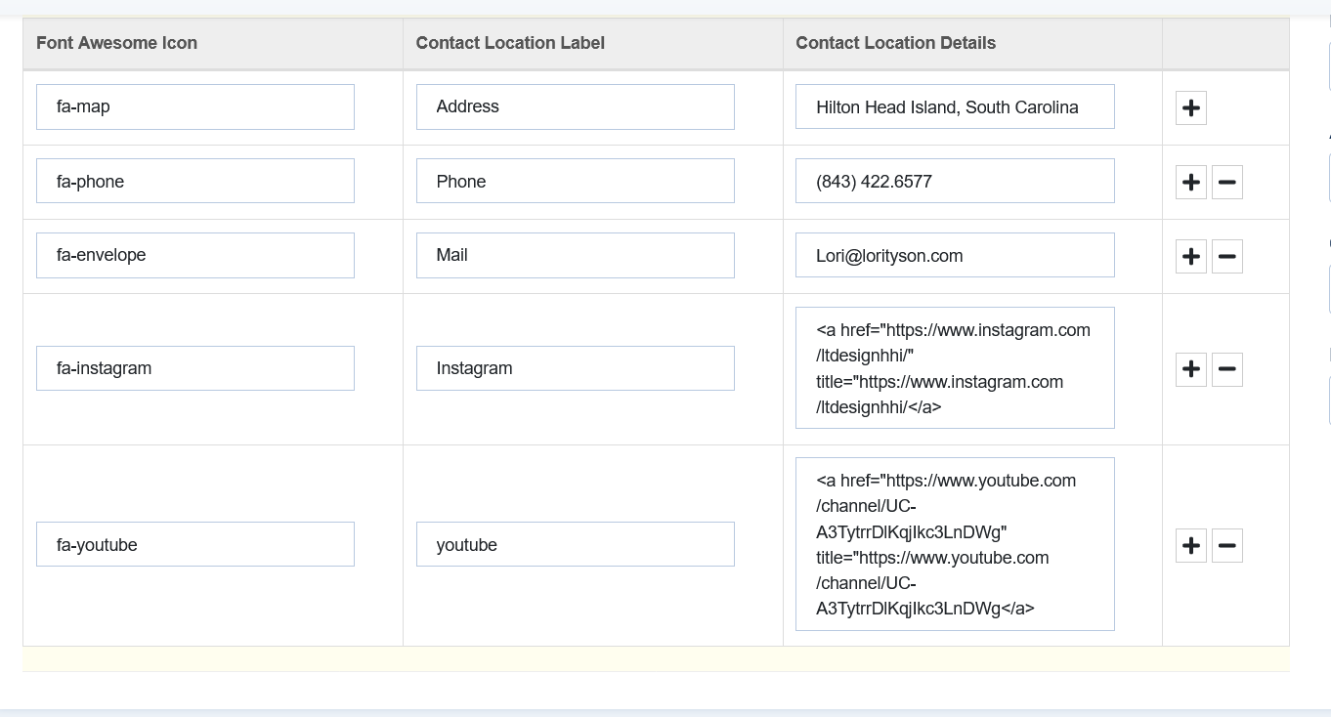Image resolution: width=1331 pixels, height=717 pixels.
Task: Click the plus icon in the youtube row
Action: click(x=1190, y=545)
